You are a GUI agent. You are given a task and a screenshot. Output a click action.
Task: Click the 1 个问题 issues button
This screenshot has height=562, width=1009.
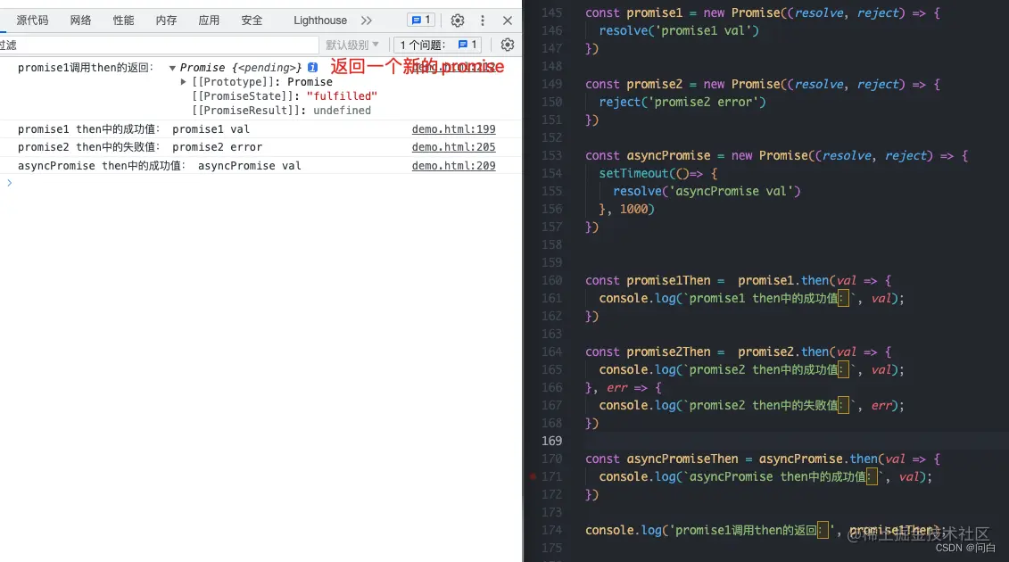(438, 45)
